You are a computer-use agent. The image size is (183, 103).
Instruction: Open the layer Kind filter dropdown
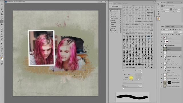[165, 29]
